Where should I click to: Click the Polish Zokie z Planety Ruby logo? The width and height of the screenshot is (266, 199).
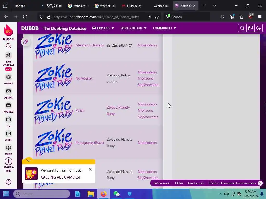54,110
